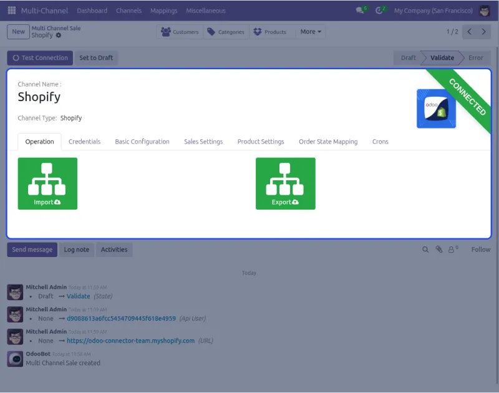499x393 pixels.
Task: Set the record stage to Error in the status bar
Action: pos(476,57)
